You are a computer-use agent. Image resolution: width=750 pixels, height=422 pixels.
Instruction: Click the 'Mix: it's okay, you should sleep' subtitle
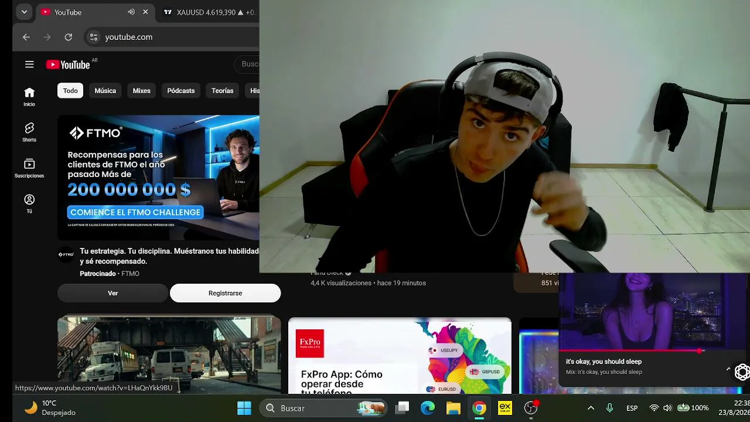(x=604, y=372)
